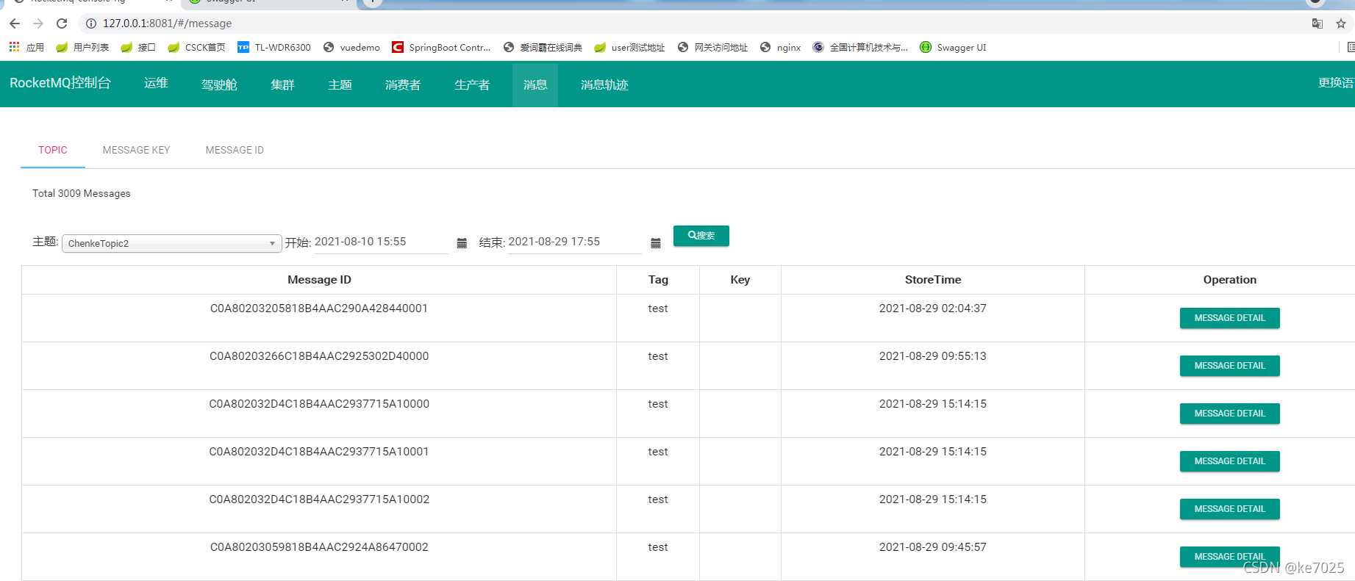1355x581 pixels.
Task: Open the 爱词霸在线词典 bookmark
Action: click(543, 47)
